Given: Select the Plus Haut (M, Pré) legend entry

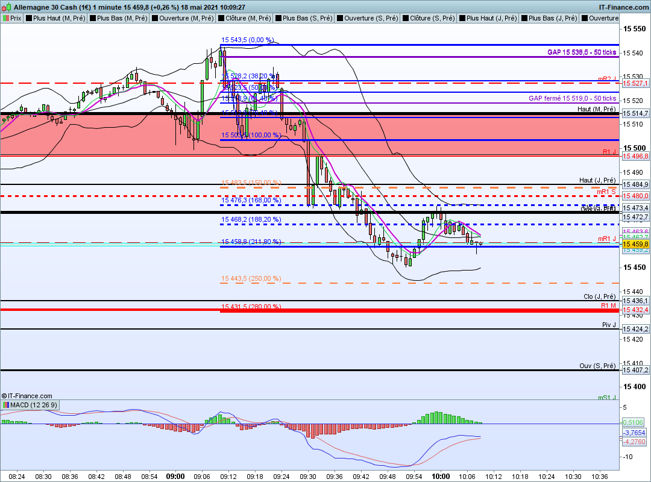Looking at the screenshot, I should pos(55,18).
